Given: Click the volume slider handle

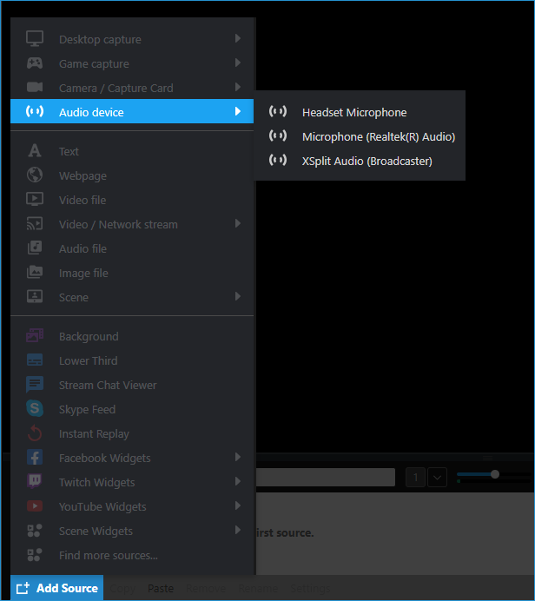Looking at the screenshot, I should pyautogui.click(x=495, y=474).
